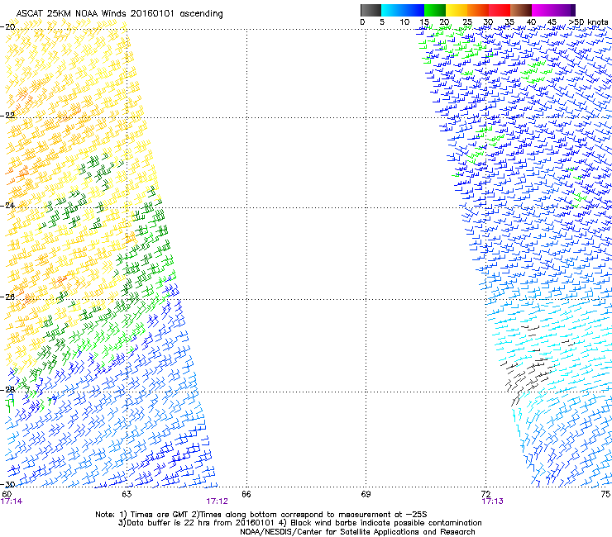
Task: Click the magenta-purple 40-50 knots color segment
Action: coord(553,10)
